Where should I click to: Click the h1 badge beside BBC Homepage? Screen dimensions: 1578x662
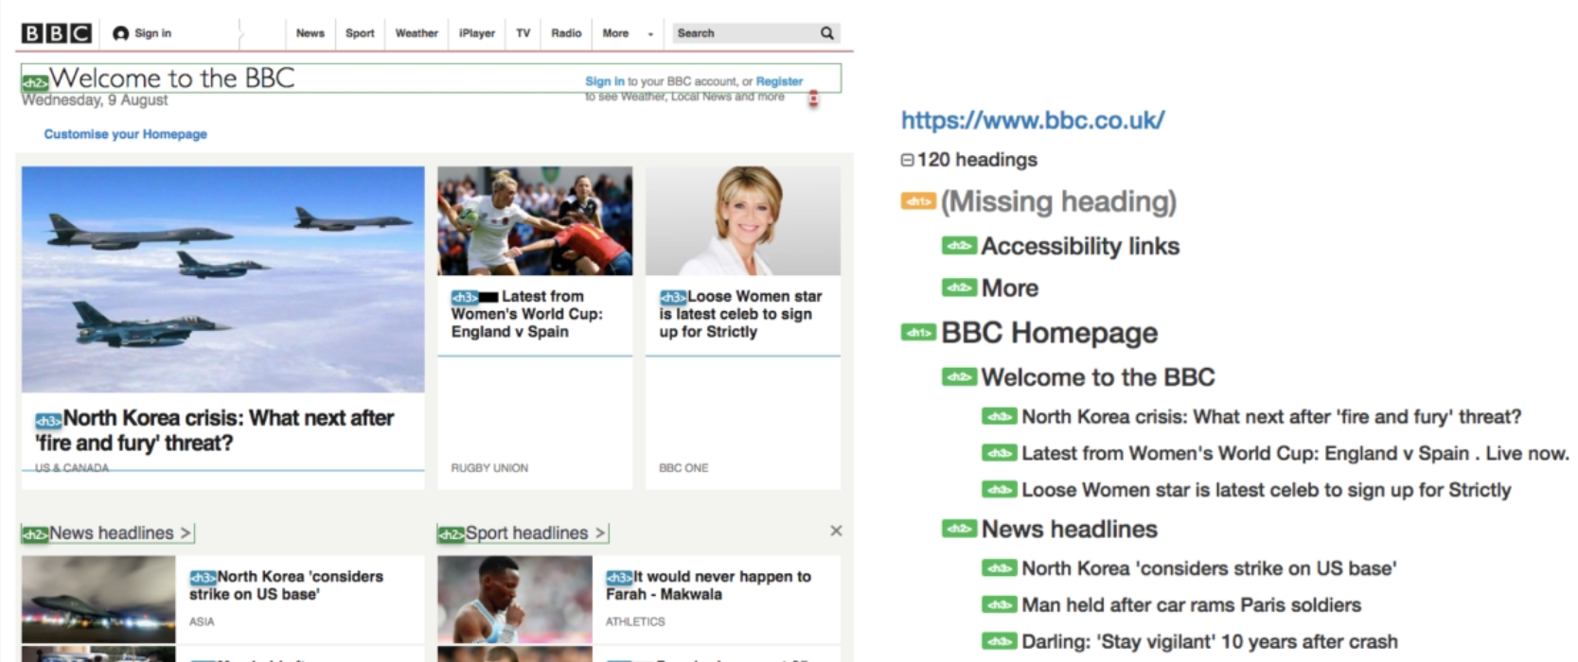tap(918, 333)
